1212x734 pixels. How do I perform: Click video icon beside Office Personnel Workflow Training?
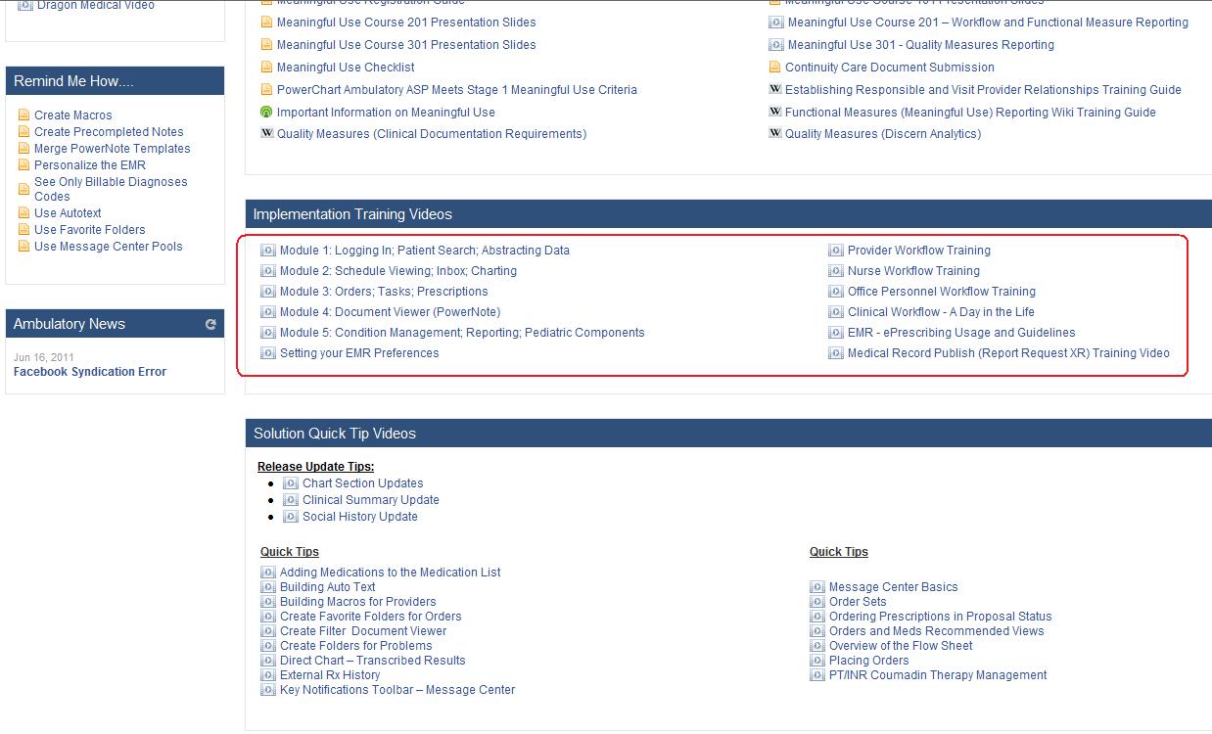point(836,292)
